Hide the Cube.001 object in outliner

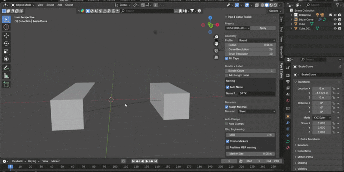[335, 29]
